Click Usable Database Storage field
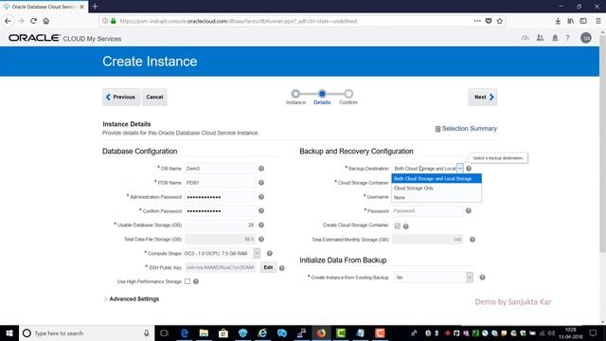606x341 pixels. pos(221,225)
